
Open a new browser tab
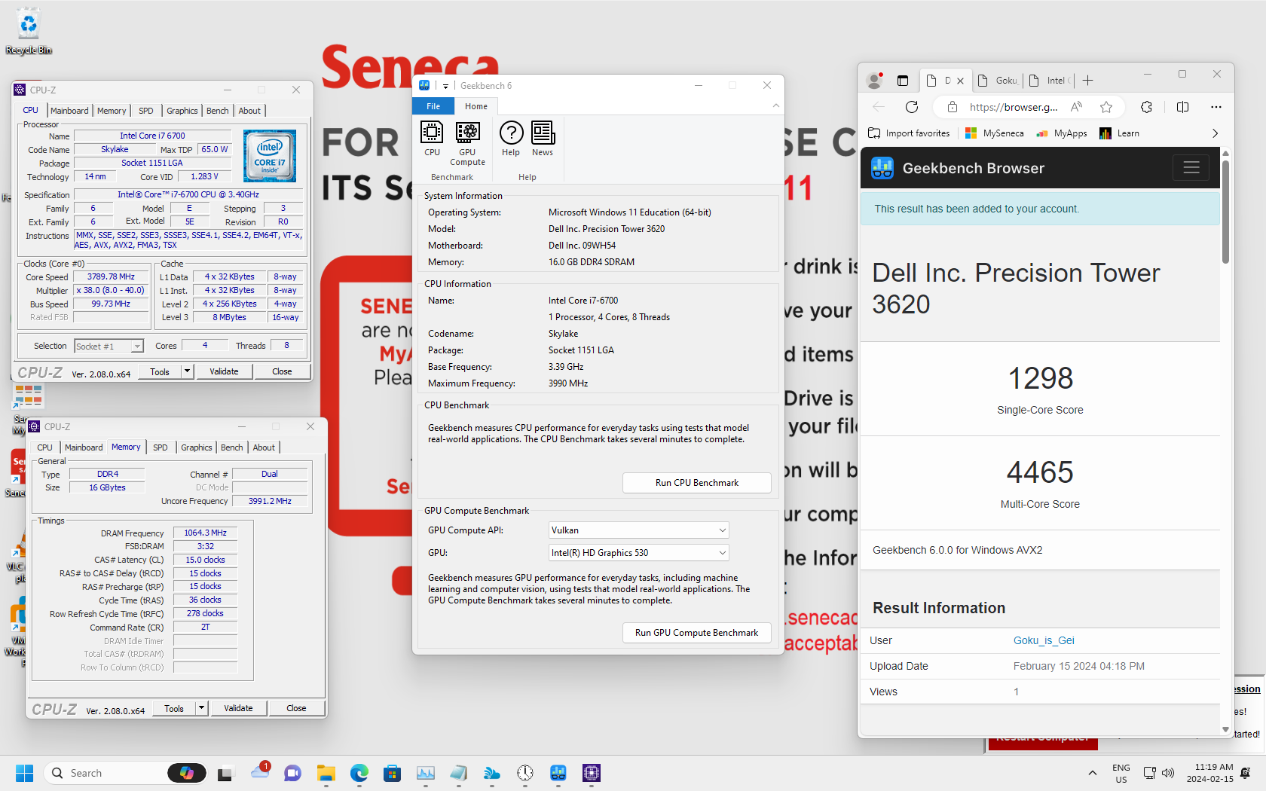click(1088, 81)
